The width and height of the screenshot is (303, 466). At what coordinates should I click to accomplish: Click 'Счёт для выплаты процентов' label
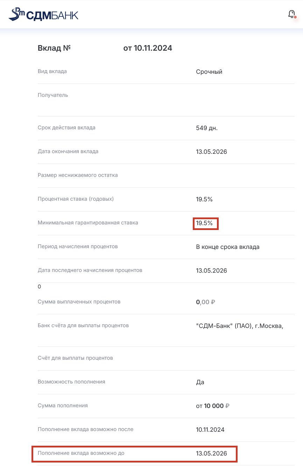(75, 358)
